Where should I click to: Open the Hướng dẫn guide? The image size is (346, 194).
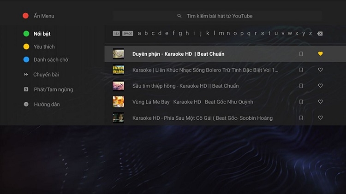click(47, 104)
